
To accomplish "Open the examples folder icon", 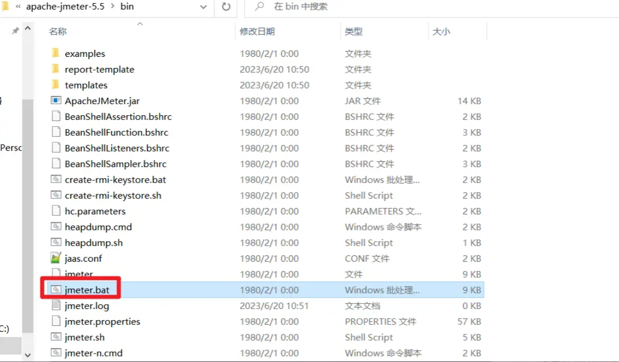I will point(56,53).
